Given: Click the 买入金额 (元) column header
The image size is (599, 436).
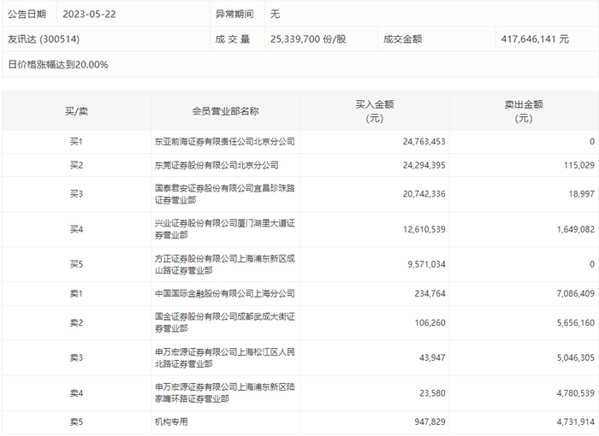Looking at the screenshot, I should [375, 111].
